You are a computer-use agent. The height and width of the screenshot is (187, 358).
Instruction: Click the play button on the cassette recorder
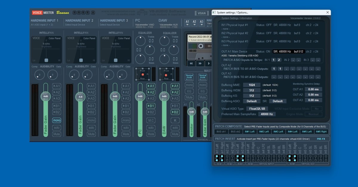click(x=208, y=63)
